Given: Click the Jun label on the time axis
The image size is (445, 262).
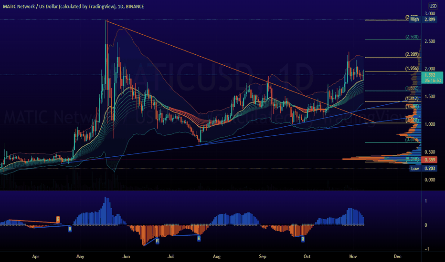Looking at the screenshot, I should pos(126,257).
